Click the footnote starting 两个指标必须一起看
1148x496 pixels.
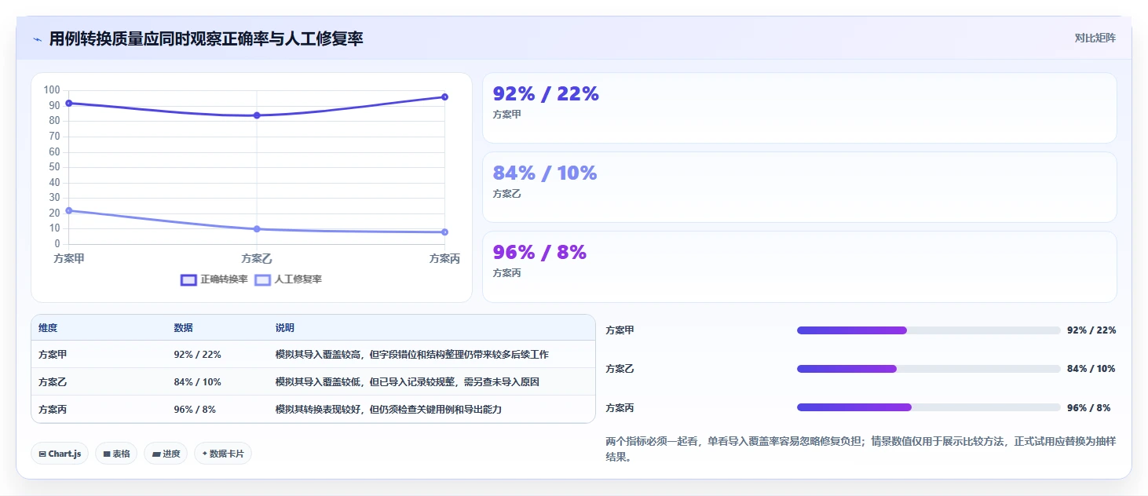click(861, 449)
